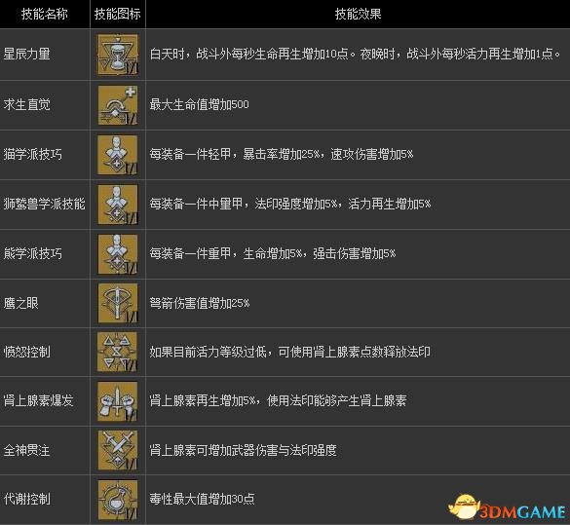Click the 鹰之眼 crossbow skill icon
Screen dimensions: 570x525
point(118,303)
